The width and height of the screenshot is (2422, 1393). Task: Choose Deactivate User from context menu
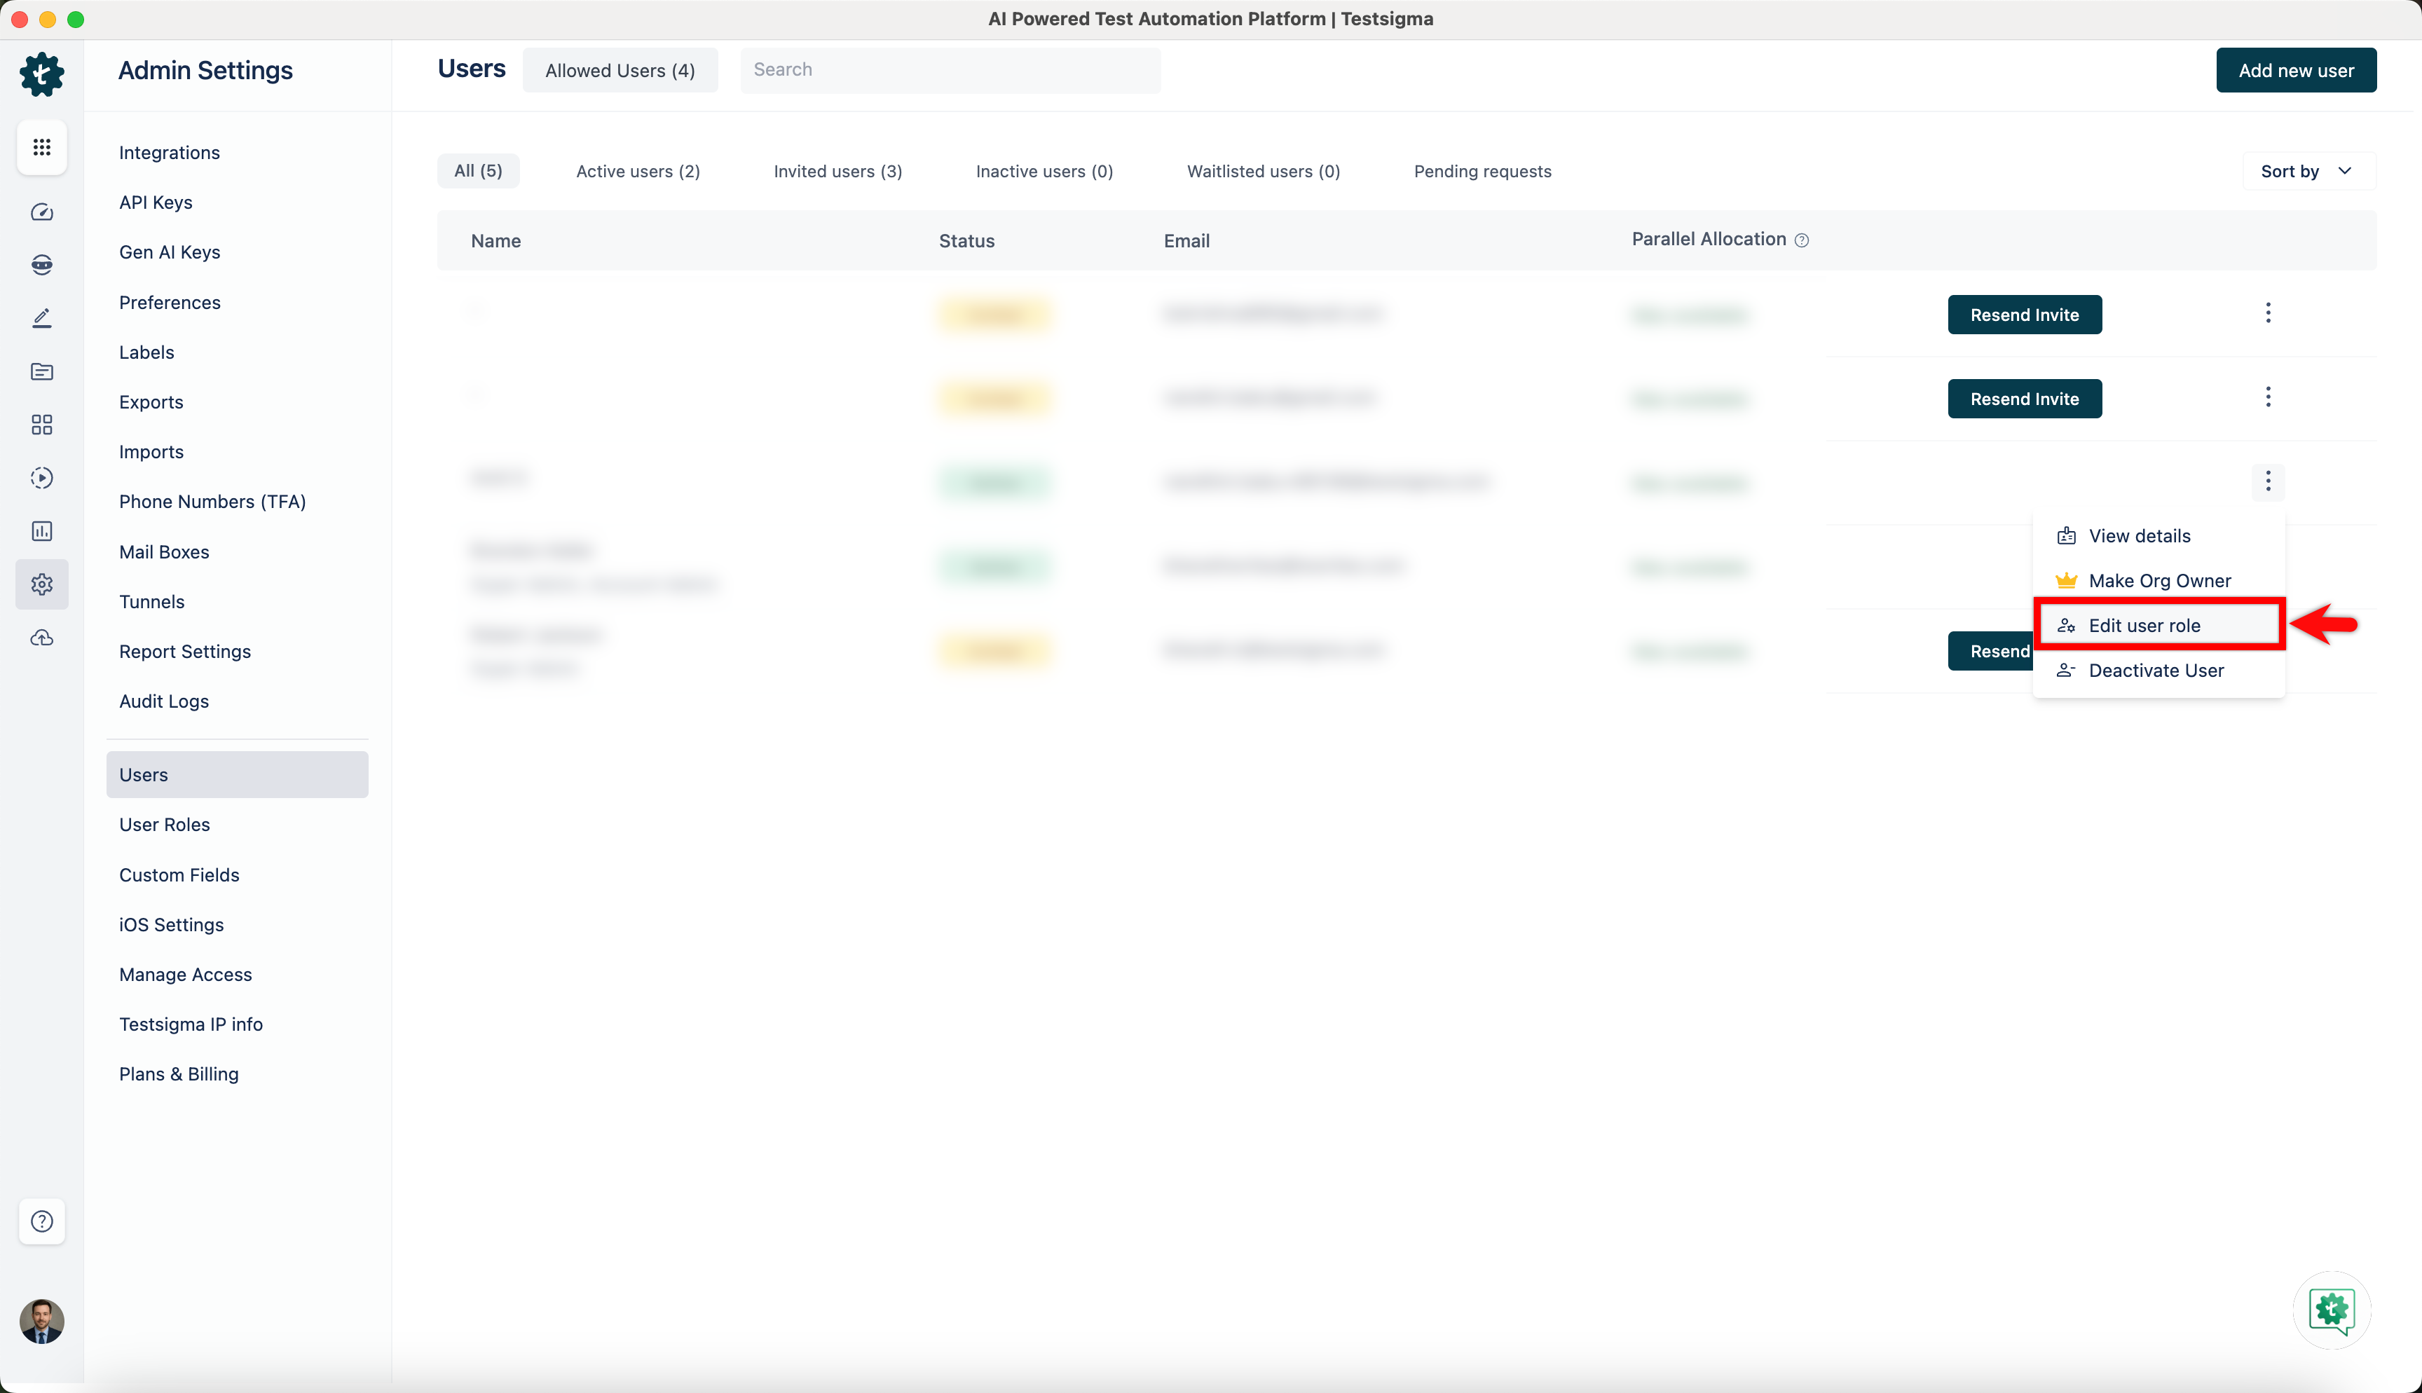point(2155,671)
